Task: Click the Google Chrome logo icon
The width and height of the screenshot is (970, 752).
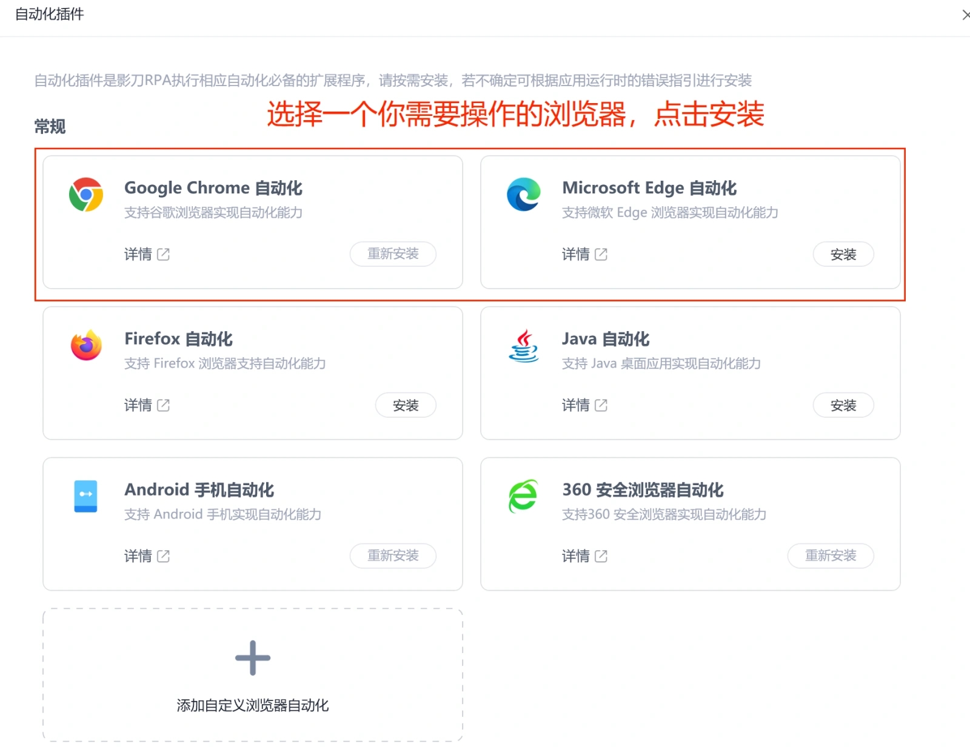Action: (x=86, y=195)
